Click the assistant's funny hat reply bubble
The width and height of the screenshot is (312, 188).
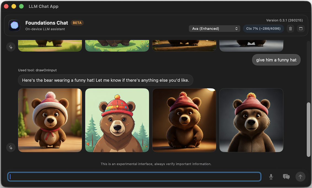pos(106,80)
